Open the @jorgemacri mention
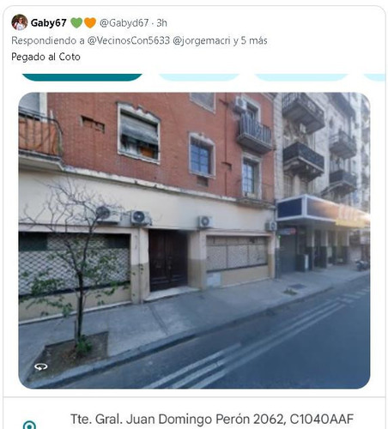388x429 pixels. click(x=202, y=40)
